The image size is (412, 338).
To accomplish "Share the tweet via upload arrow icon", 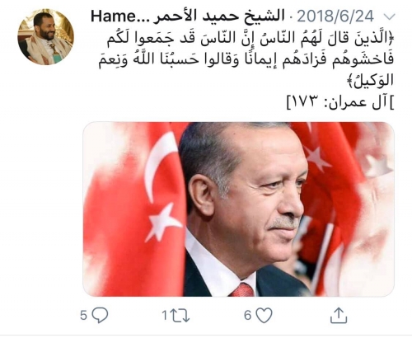I will coord(339,316).
